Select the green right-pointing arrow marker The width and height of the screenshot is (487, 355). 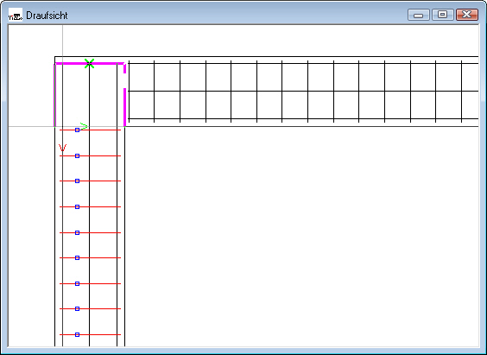(x=84, y=126)
